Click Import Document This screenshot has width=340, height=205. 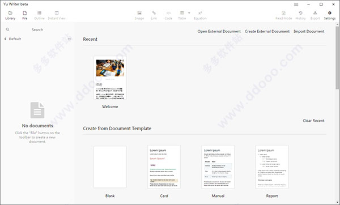[309, 31]
